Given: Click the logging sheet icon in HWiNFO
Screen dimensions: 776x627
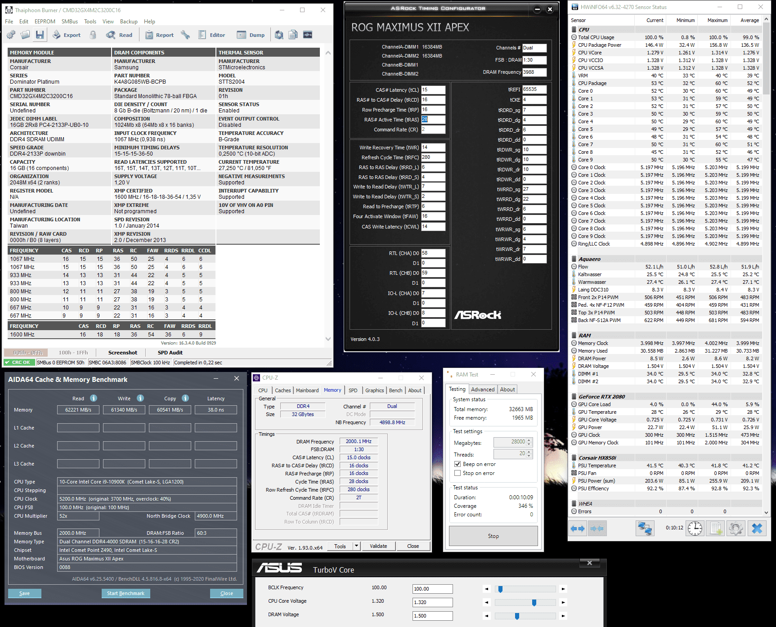Looking at the screenshot, I should 716,528.
